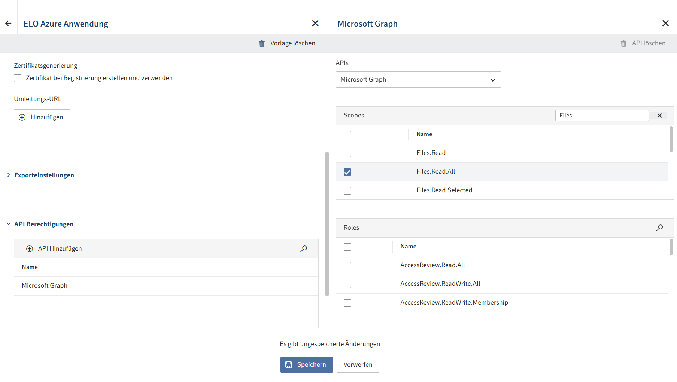This screenshot has height=382, width=677.
Task: Click the AccessReview.ReadWrite.All role name
Action: 440,284
